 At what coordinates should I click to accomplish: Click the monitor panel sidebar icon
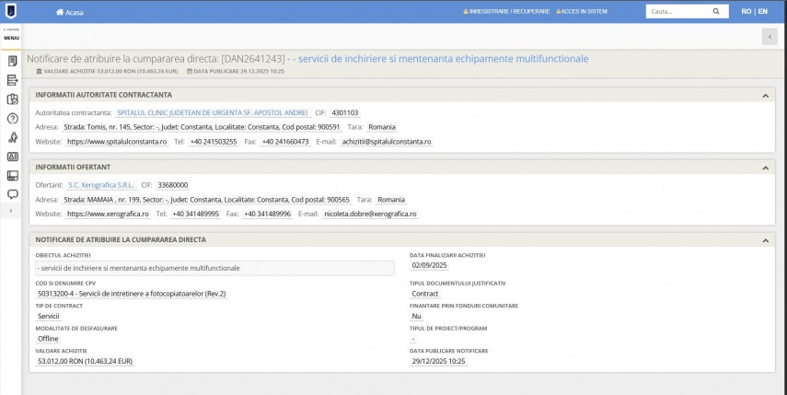click(12, 176)
